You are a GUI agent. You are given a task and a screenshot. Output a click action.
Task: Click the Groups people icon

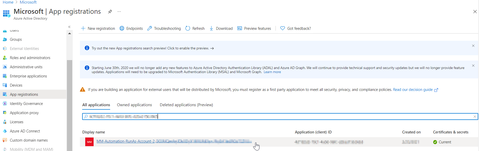(x=5, y=39)
